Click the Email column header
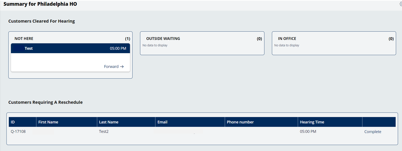Image resolution: width=402 pixels, height=151 pixels. (x=163, y=122)
